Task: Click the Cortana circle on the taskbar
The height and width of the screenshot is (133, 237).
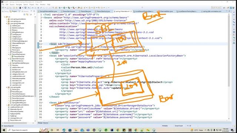Action: click(52, 130)
